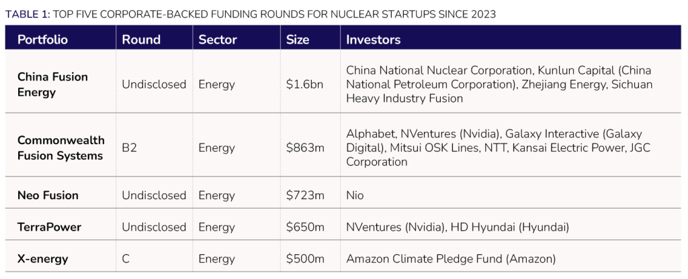Click the X-energy portfolio name

[x=44, y=259]
